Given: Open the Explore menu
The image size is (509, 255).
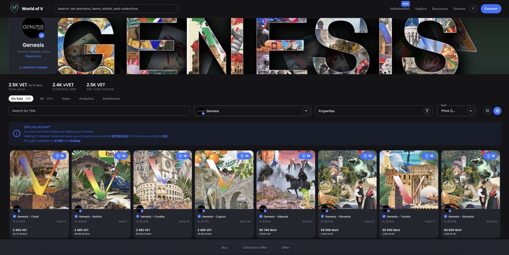Looking at the screenshot, I should 421,8.
